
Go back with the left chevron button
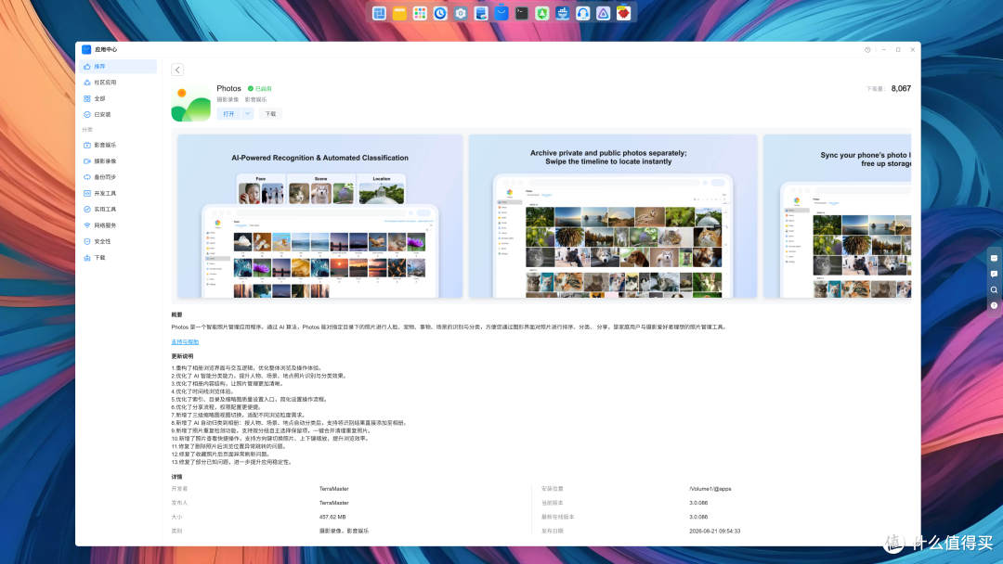[177, 70]
